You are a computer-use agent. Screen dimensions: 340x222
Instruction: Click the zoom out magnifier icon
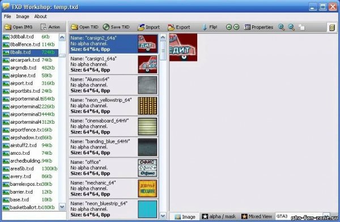[291, 27]
